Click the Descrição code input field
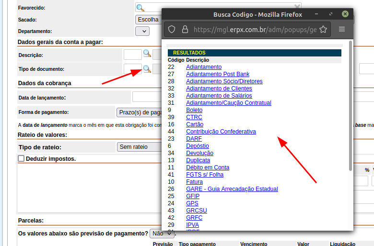Image resolution: width=374 pixels, height=246 pixels. point(132,55)
